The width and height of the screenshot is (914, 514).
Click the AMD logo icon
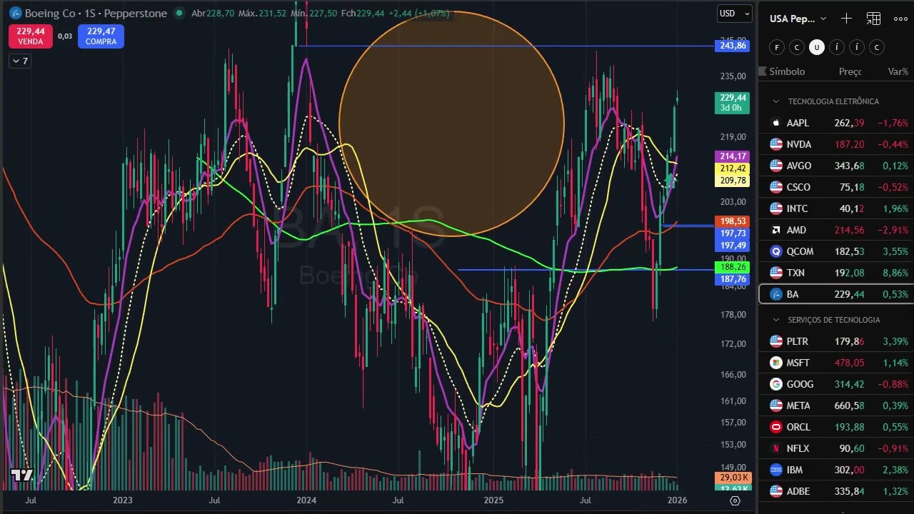point(776,230)
